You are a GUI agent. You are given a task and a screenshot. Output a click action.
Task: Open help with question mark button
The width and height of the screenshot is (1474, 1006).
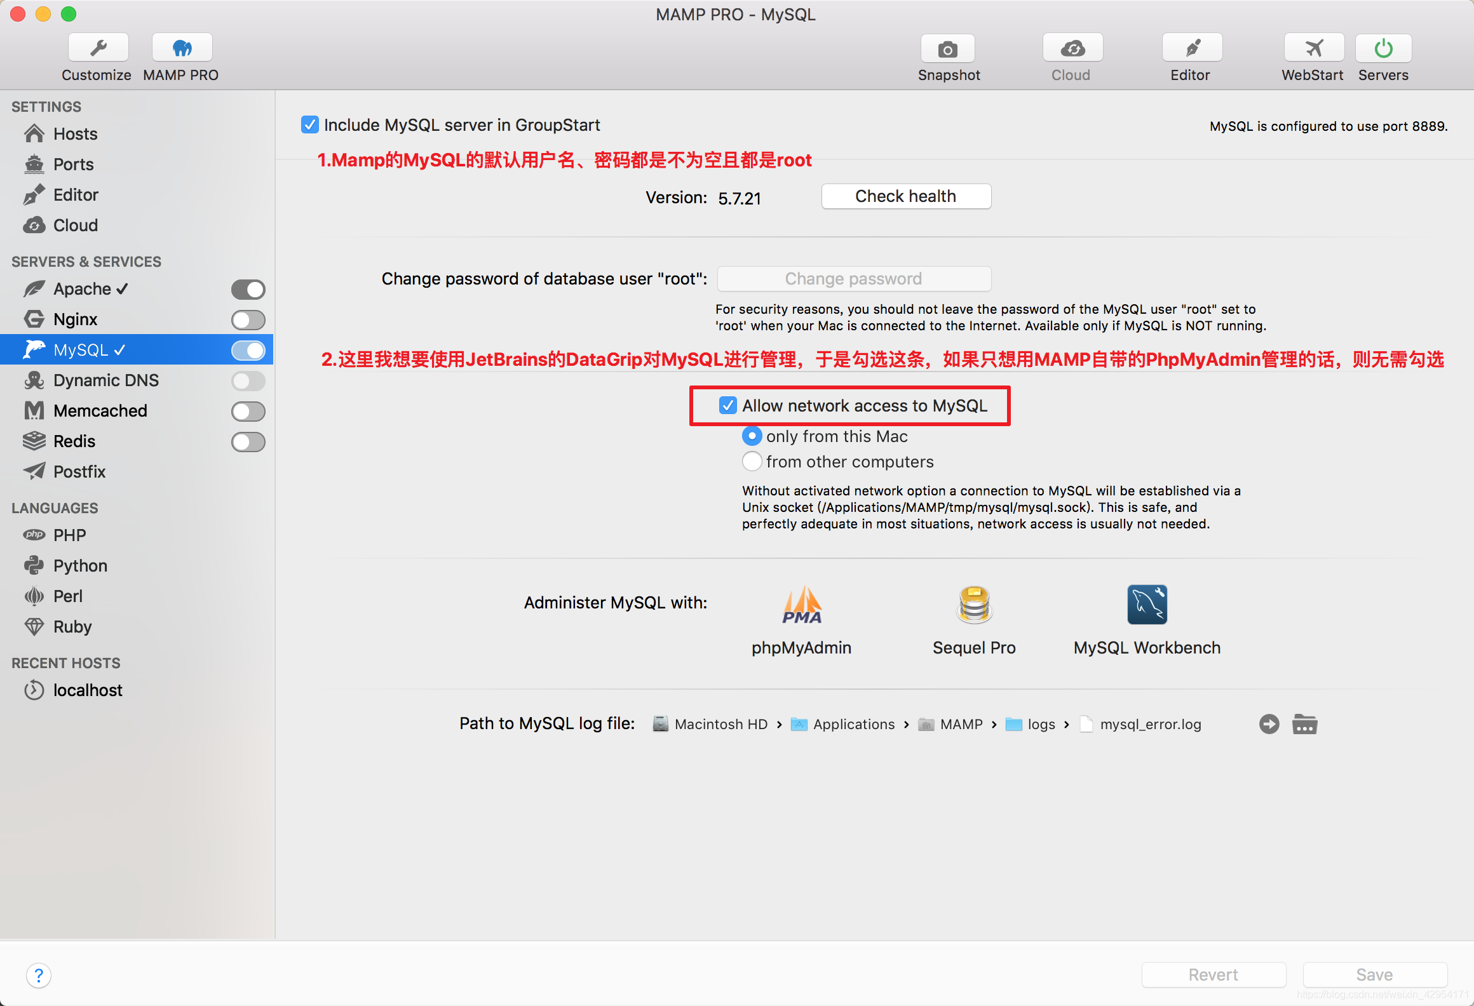(39, 975)
